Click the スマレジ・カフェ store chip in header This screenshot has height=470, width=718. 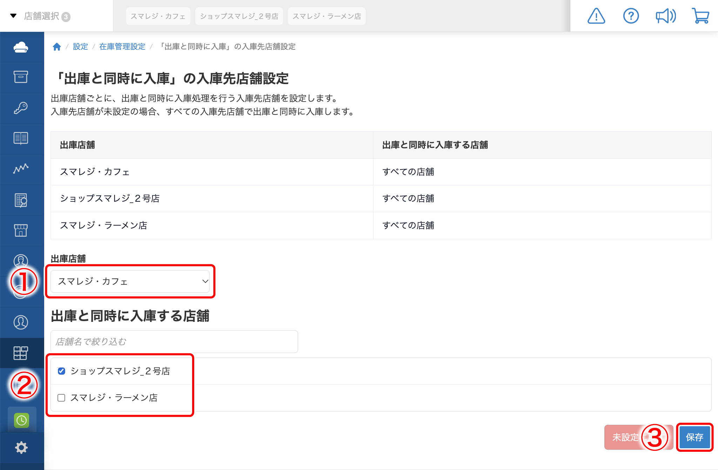[158, 16]
